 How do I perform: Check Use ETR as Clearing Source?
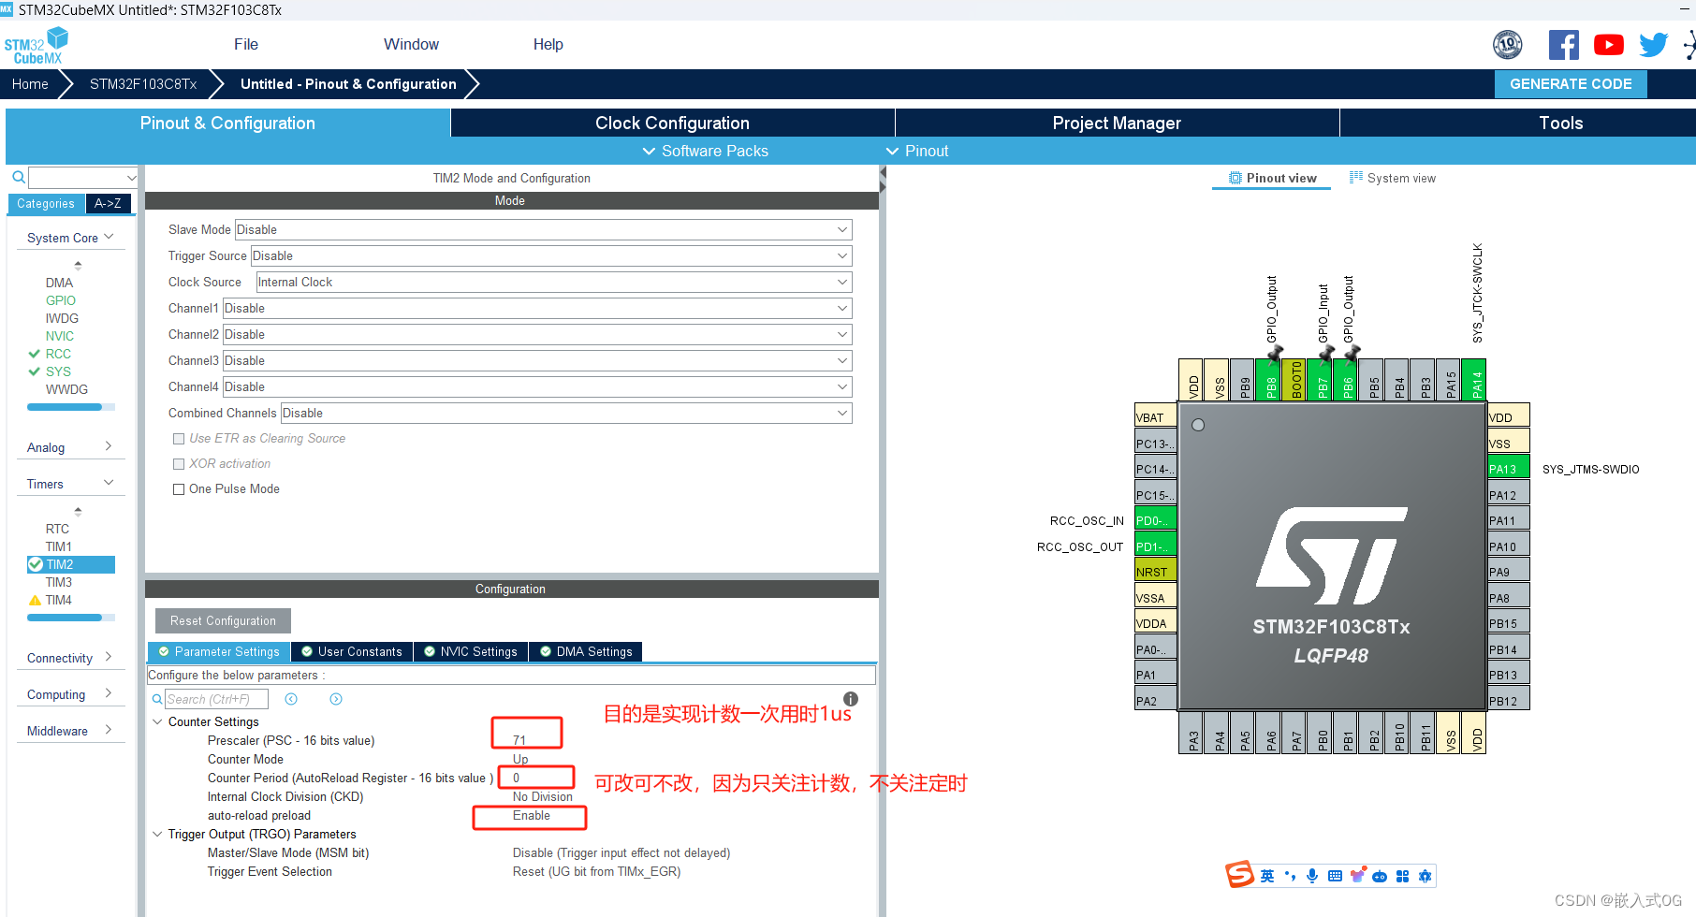tap(179, 438)
